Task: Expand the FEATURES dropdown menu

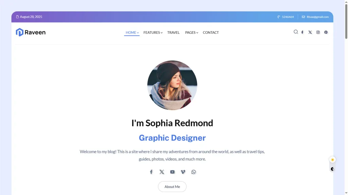Action: pos(153,32)
